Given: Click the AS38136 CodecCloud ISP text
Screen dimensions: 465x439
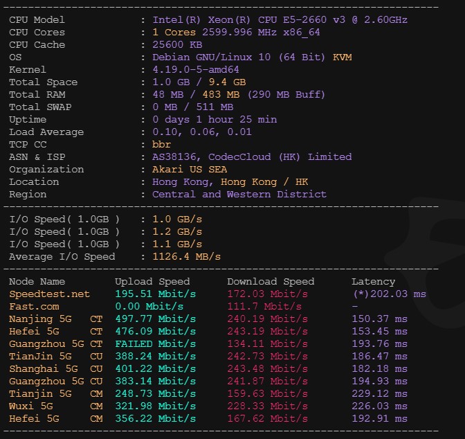Looking at the screenshot, I should click(x=252, y=157).
